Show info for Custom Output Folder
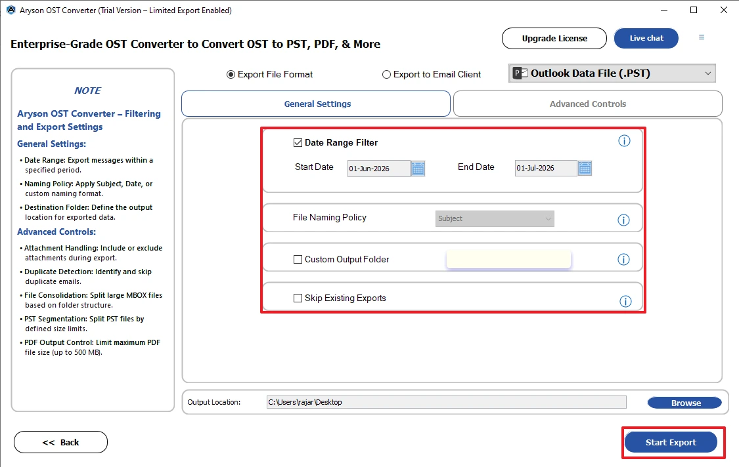This screenshot has width=739, height=467. pos(623,259)
